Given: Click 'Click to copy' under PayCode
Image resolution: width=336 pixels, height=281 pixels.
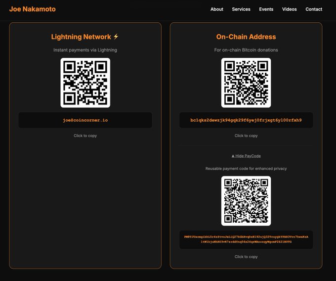Looking at the screenshot, I should pyautogui.click(x=246, y=257).
